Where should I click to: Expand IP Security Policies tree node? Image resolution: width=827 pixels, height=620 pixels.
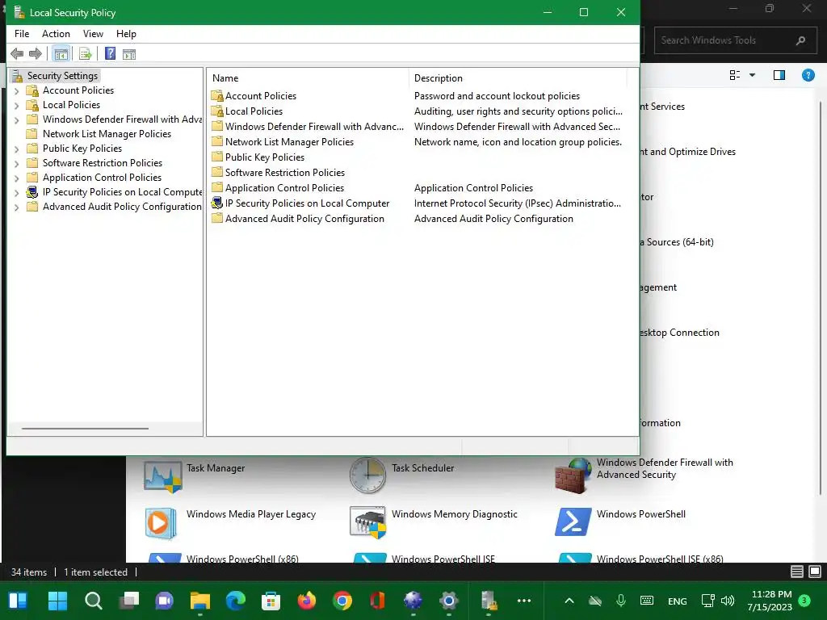(16, 193)
